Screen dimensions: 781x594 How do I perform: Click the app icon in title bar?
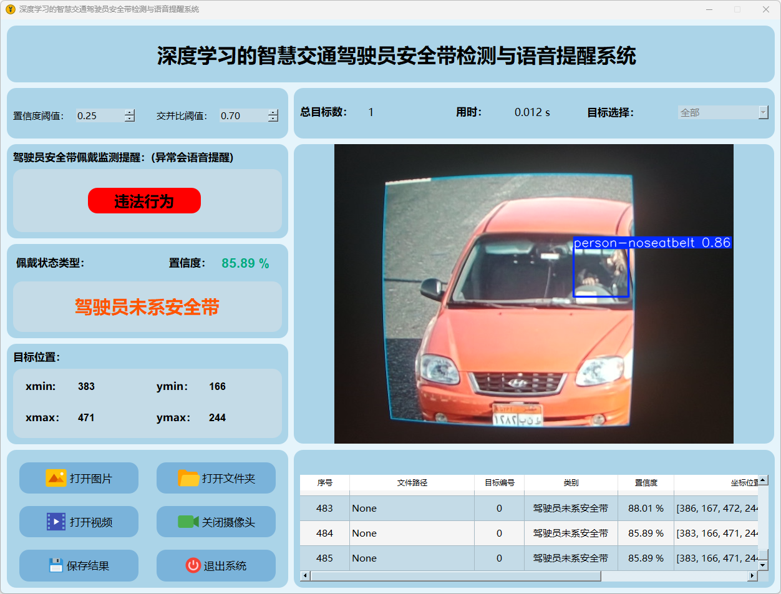10,9
